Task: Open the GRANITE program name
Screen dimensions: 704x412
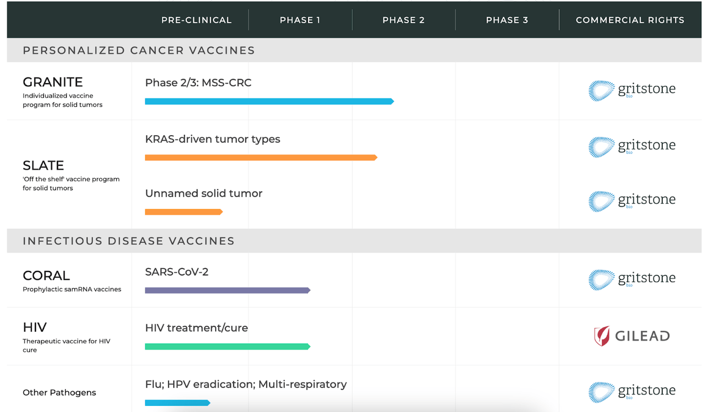Action: pyautogui.click(x=53, y=82)
